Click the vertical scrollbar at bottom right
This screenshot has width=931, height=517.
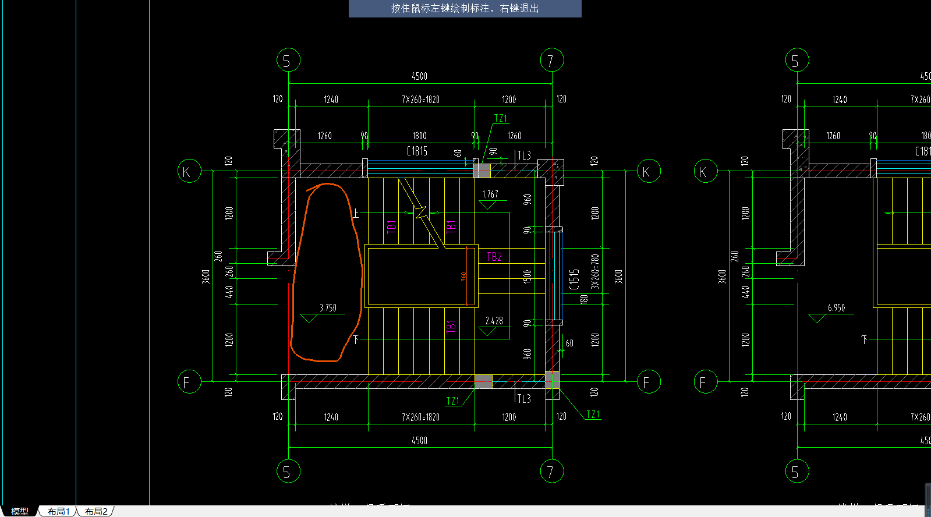pos(928,500)
